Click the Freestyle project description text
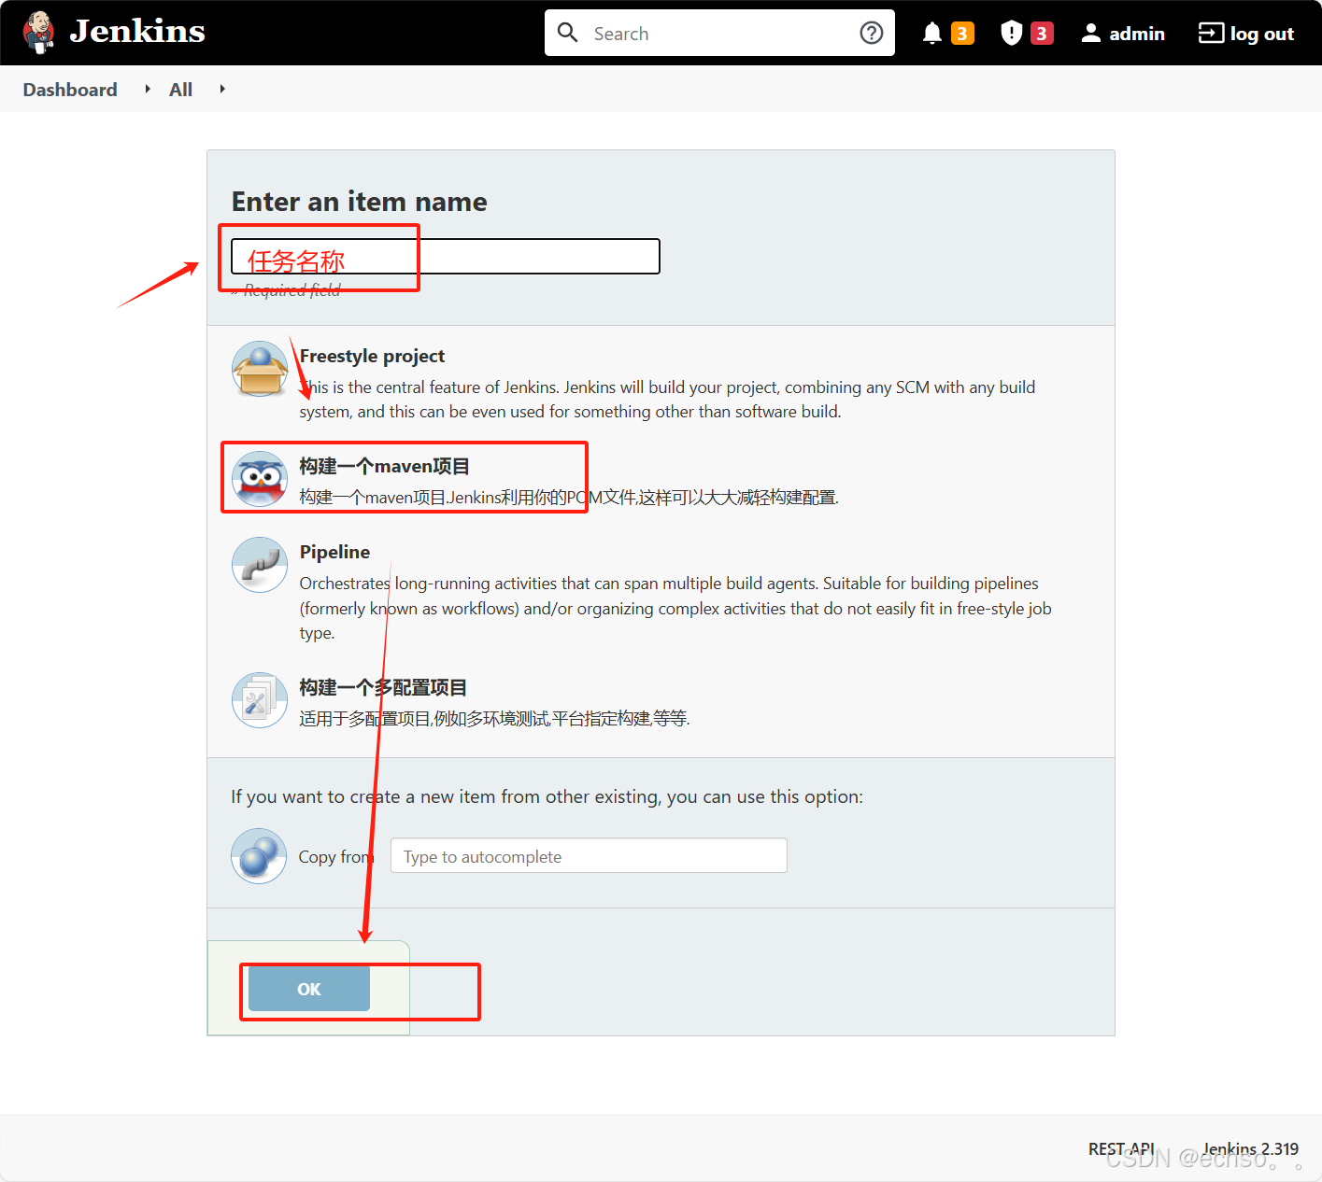1322x1182 pixels. click(667, 400)
